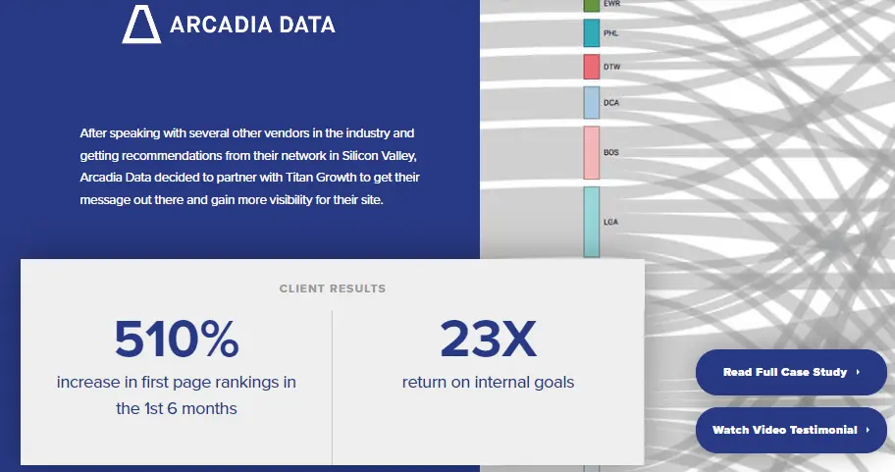Click the ARCADIA DATA title text
The width and height of the screenshot is (895, 472).
[252, 25]
